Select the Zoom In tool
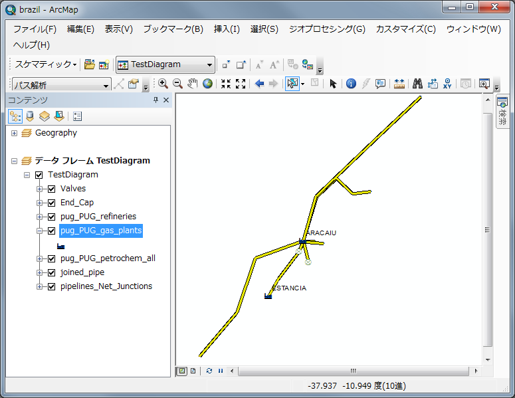Image resolution: width=515 pixels, height=398 pixels. (163, 84)
